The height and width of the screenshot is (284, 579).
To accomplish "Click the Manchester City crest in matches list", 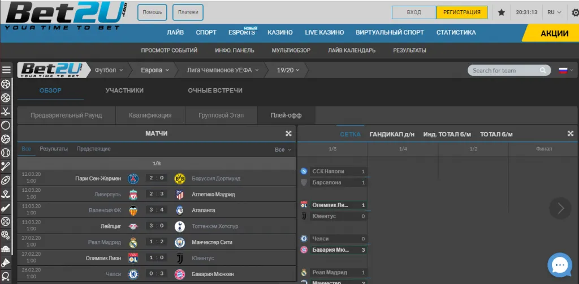I will [x=179, y=242].
